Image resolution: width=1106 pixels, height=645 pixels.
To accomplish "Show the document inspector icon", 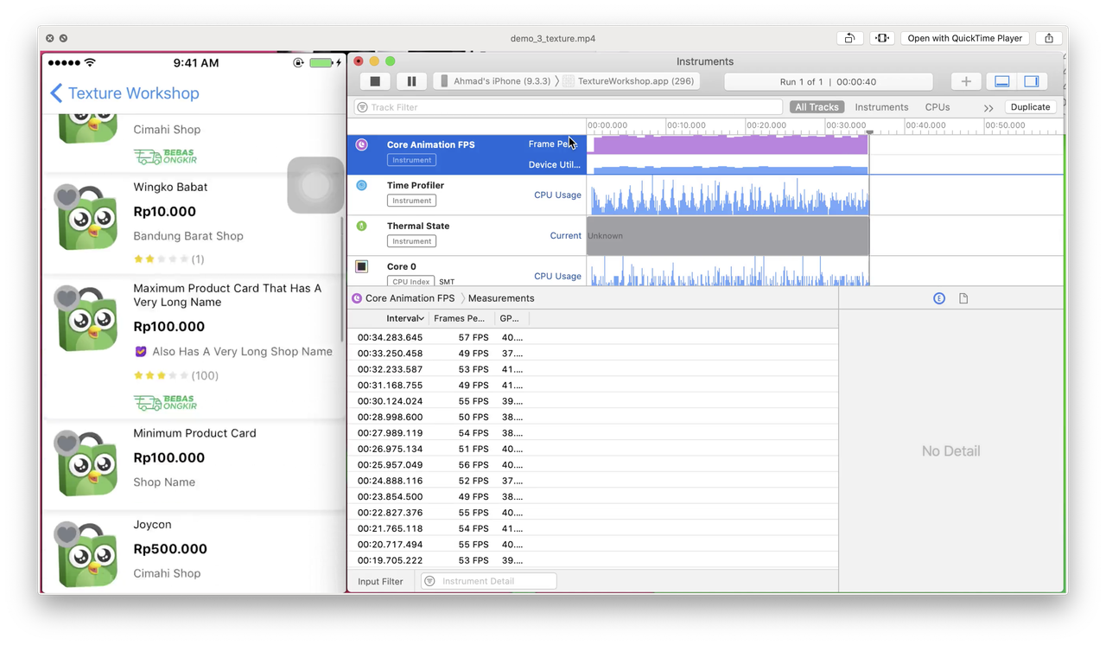I will (x=963, y=298).
